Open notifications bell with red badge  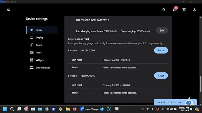click(174, 10)
